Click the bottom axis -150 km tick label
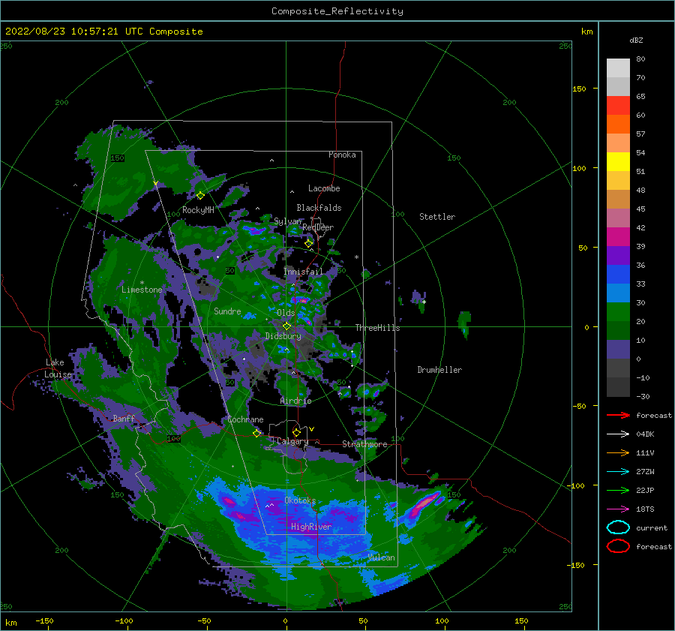Screen dimensions: 675x631 click(44, 620)
